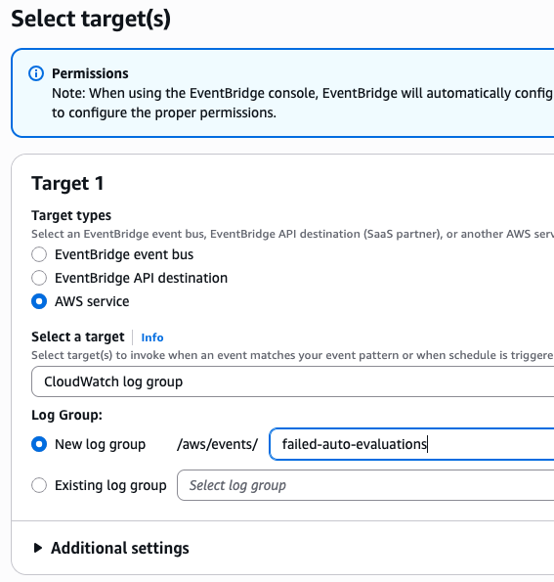Click the EventBridge console note text
This screenshot has height=582, width=554.
[302, 103]
